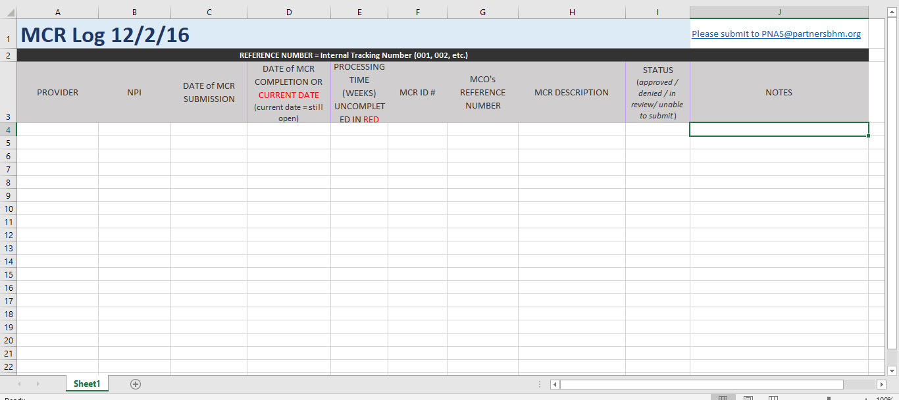Image resolution: width=899 pixels, height=400 pixels.
Task: Select column B by its header
Action: (134, 12)
